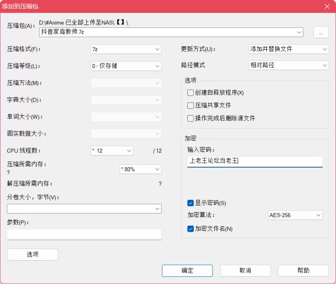Close the 添加到压缩包 dialog
The image size is (336, 284).
327,6
